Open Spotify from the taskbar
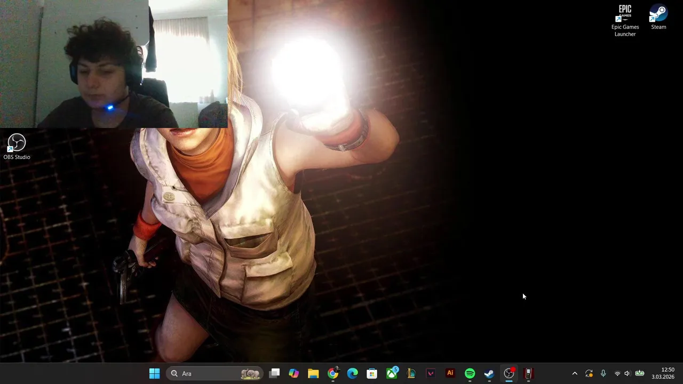The width and height of the screenshot is (683, 384). (x=470, y=373)
